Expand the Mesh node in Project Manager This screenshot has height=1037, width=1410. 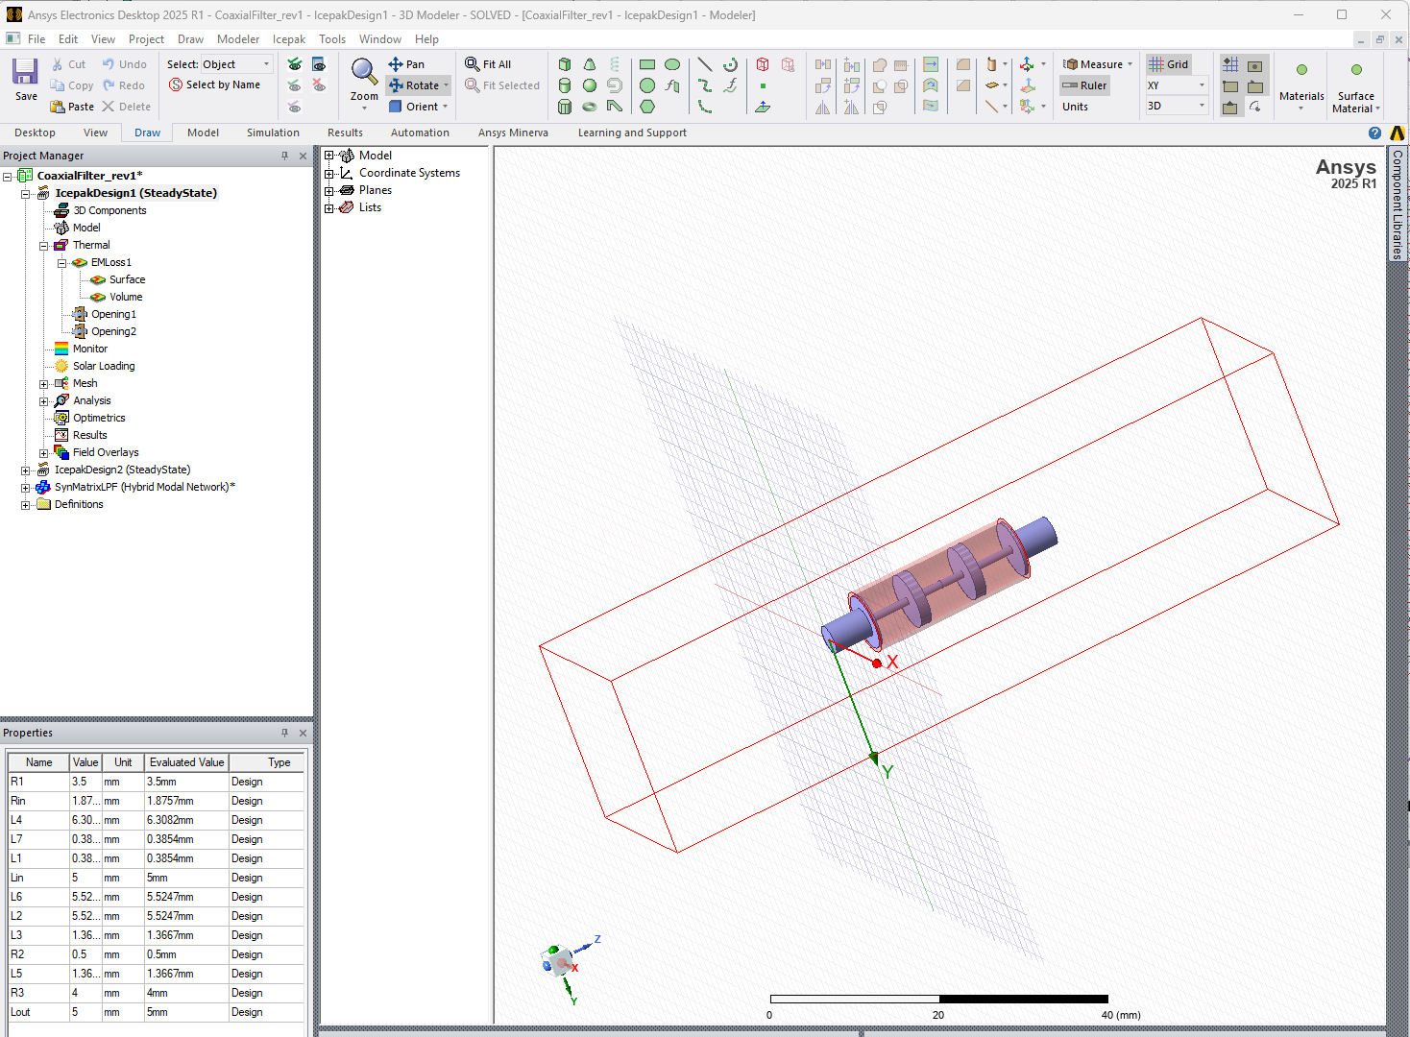click(43, 384)
